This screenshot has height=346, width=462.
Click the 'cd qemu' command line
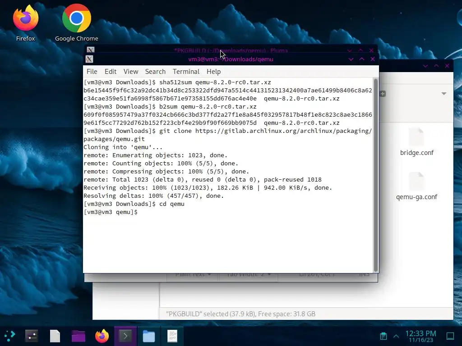tap(134, 204)
